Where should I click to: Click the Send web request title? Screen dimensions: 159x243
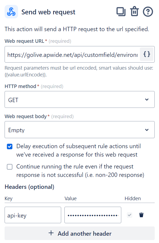click(x=48, y=12)
